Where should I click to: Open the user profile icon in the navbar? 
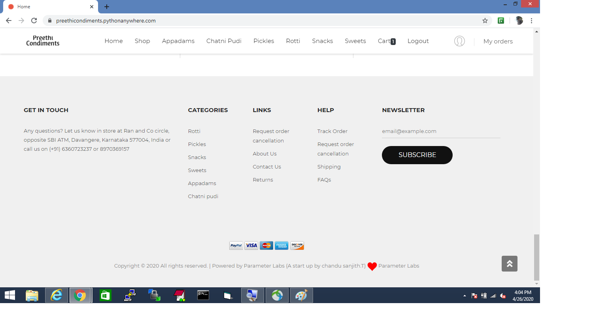point(459,41)
